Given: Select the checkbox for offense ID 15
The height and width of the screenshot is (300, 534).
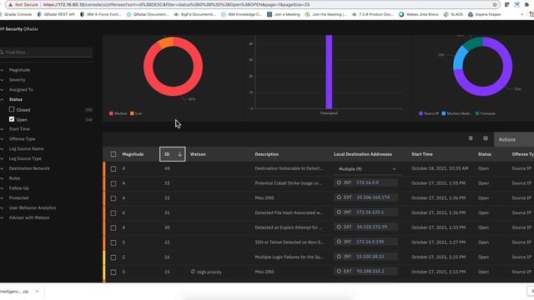Looking at the screenshot, I should [113, 272].
